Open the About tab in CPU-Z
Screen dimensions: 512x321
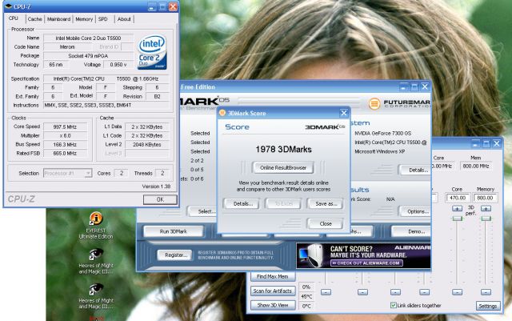coord(124,19)
